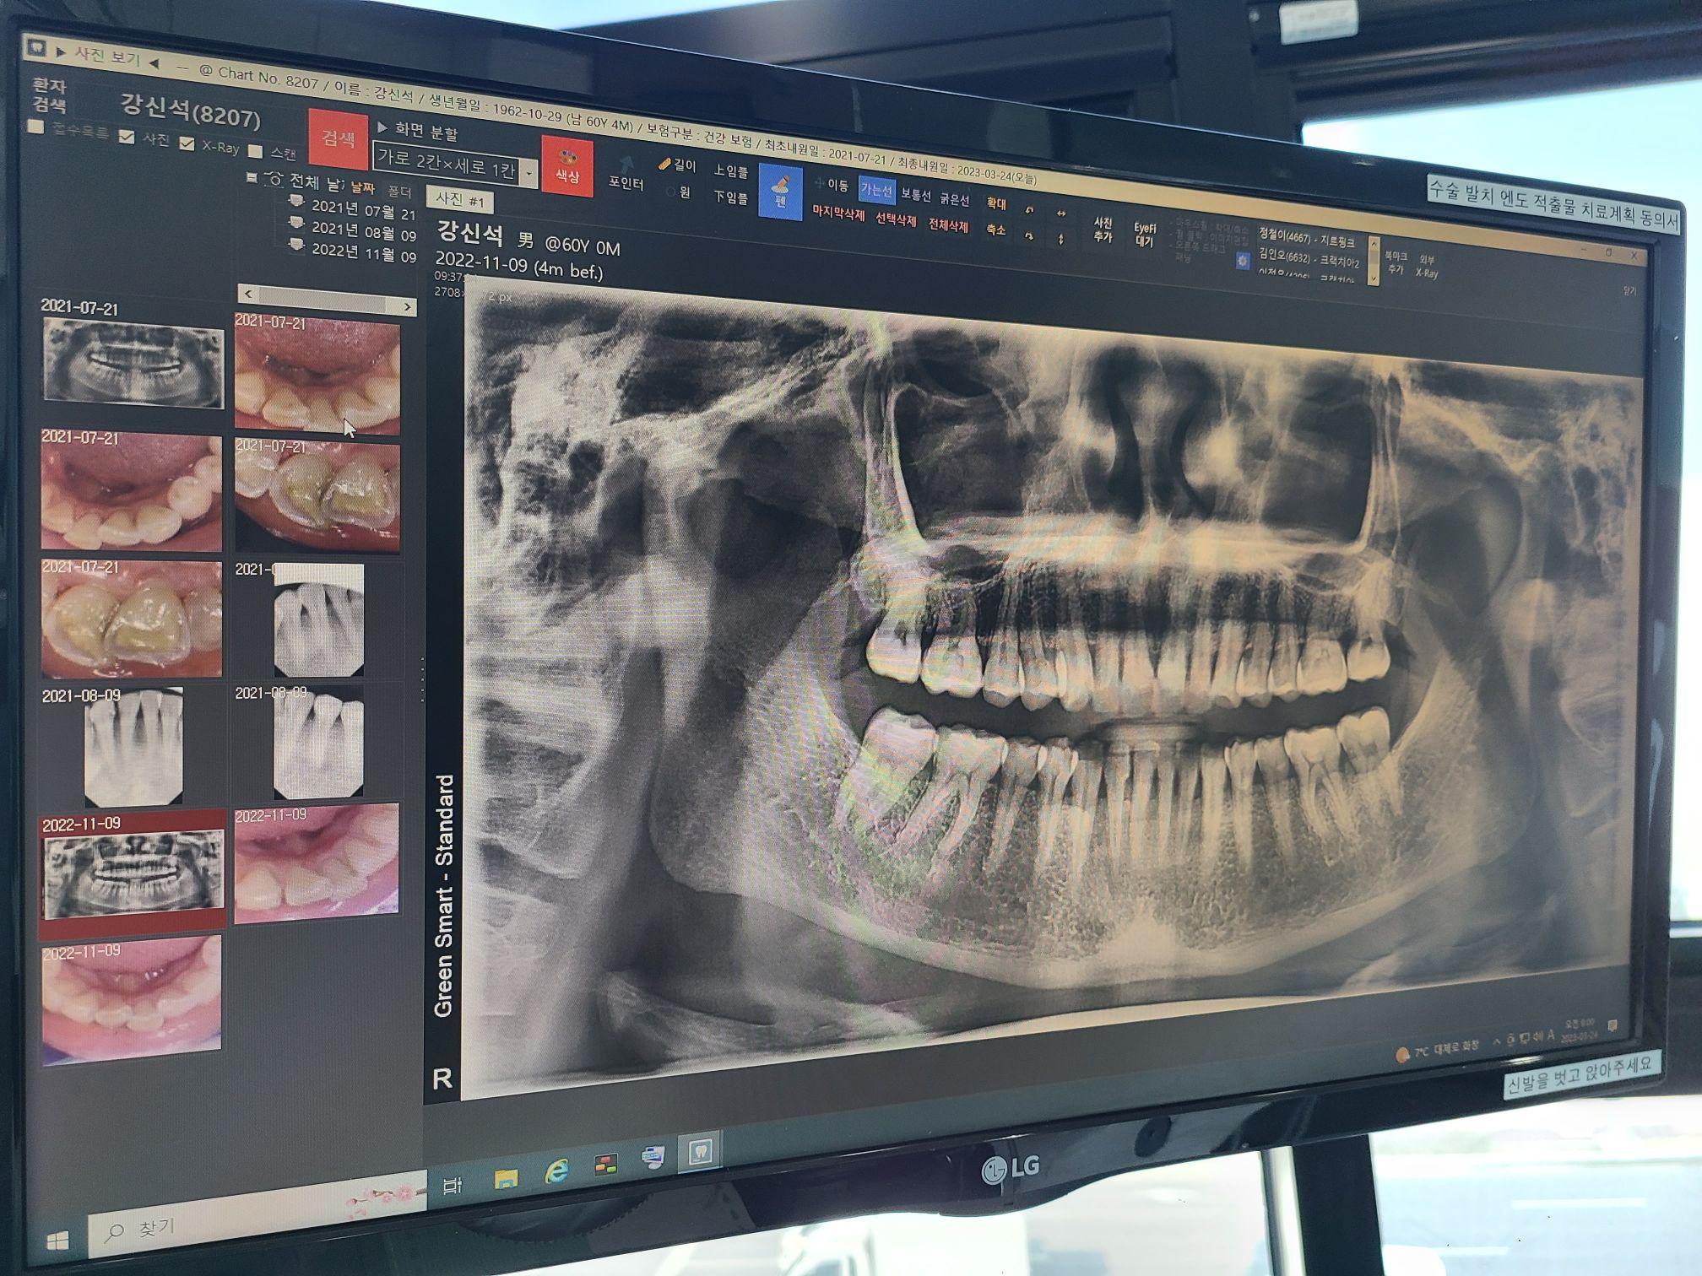Click the folder icon for 2021년 07월 21
The height and width of the screenshot is (1276, 1702).
295,201
